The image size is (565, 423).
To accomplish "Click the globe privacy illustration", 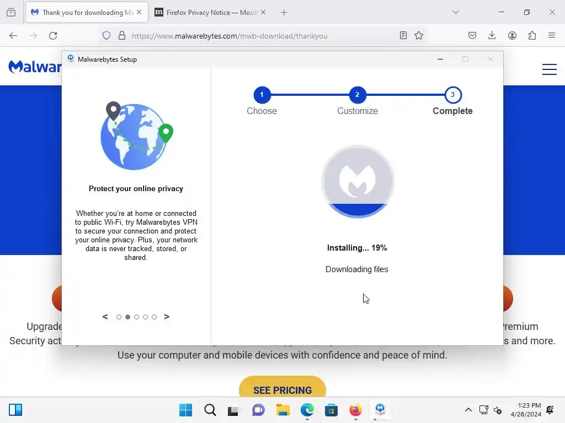I will click(136, 135).
